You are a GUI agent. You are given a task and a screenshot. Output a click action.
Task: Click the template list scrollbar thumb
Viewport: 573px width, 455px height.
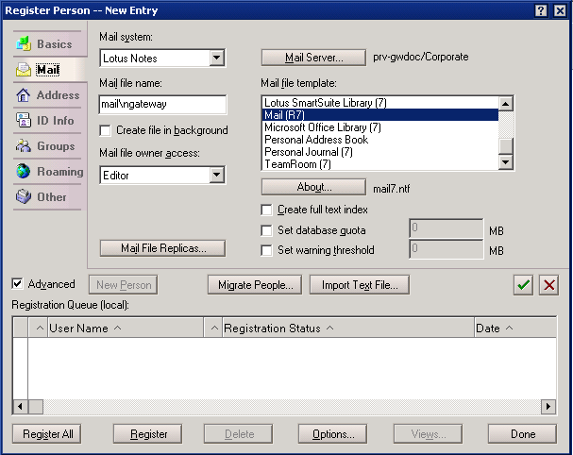(x=506, y=146)
